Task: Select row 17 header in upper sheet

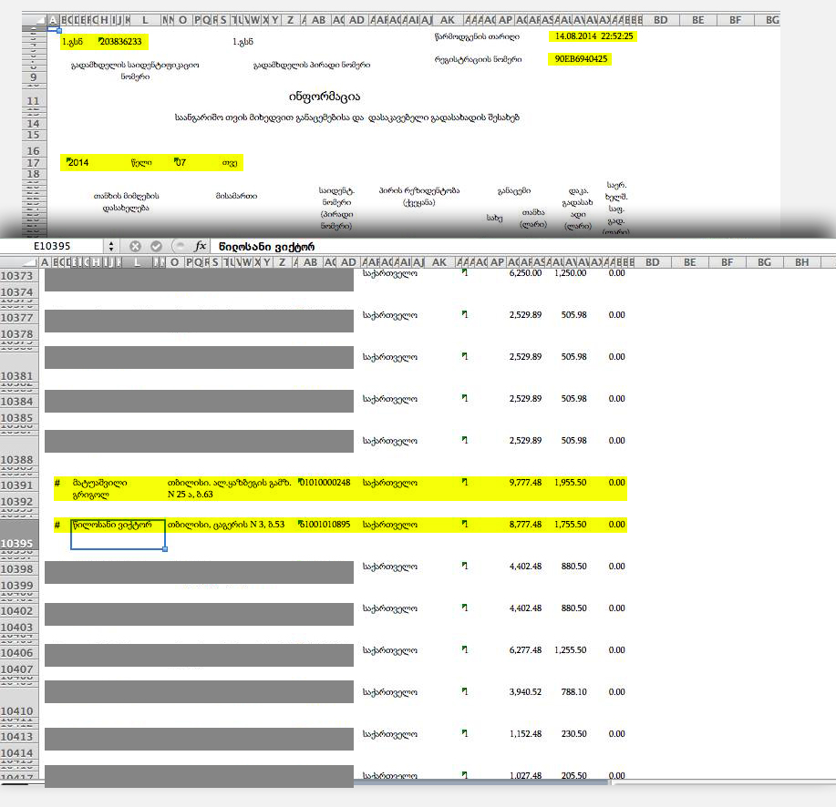Action: pos(34,162)
